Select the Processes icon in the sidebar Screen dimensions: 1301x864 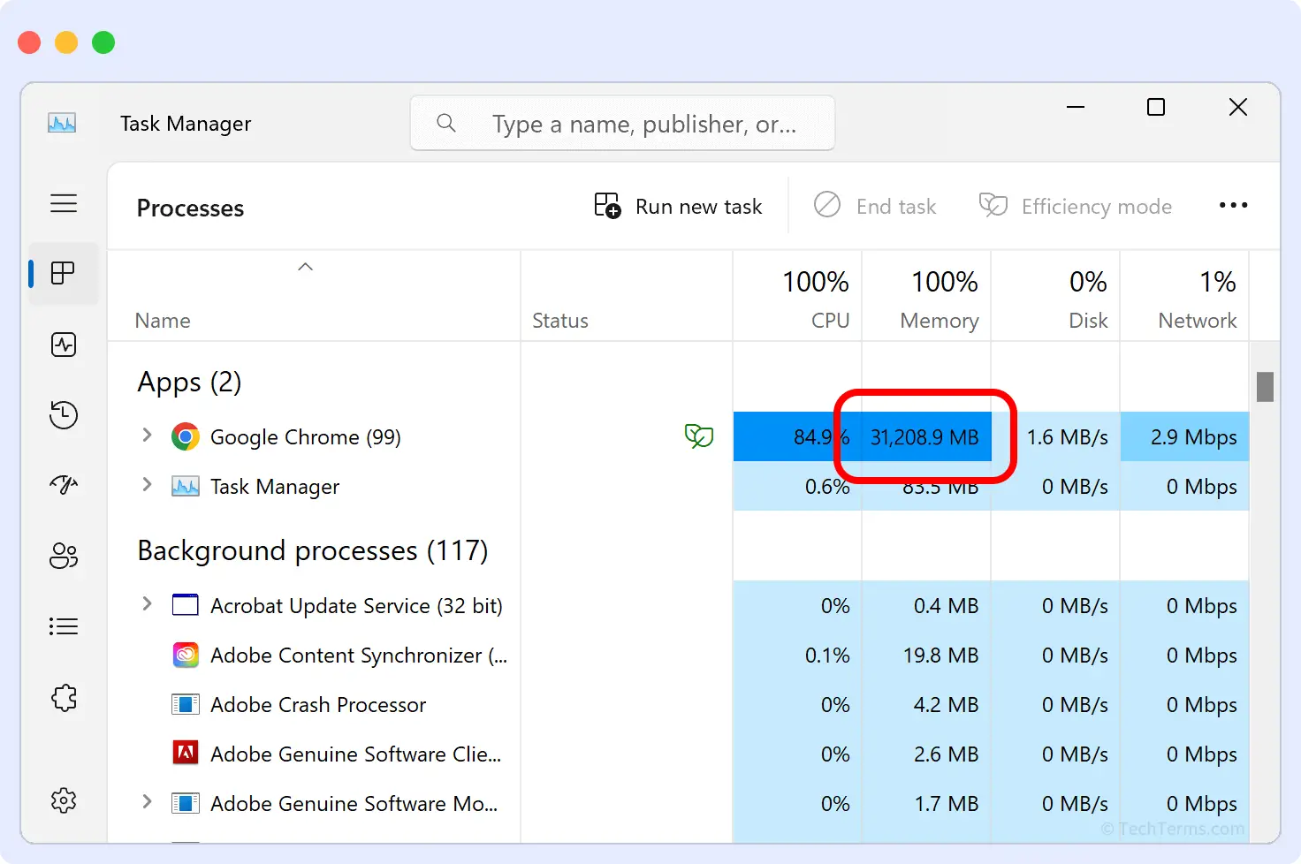64,274
